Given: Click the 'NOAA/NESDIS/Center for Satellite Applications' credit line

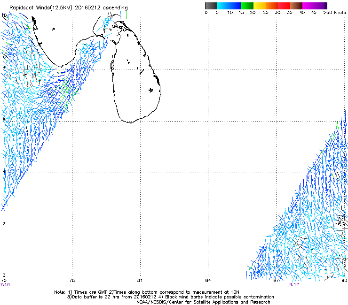Looking at the screenshot, I should (x=203, y=302).
